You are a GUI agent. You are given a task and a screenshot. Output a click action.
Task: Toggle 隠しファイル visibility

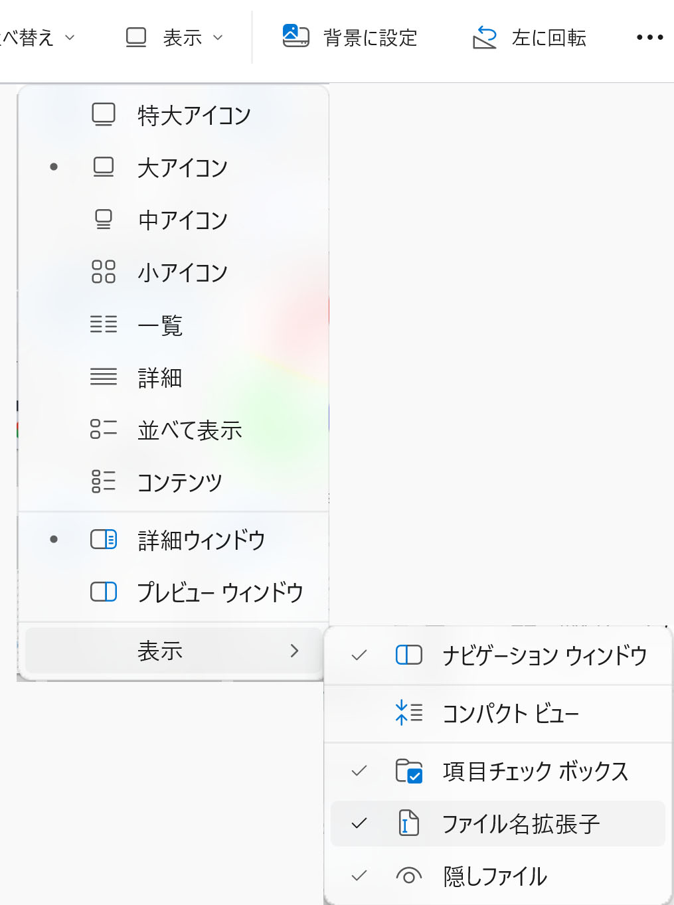[495, 876]
